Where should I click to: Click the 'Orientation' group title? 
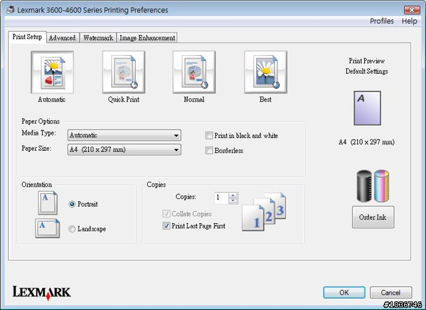point(37,185)
